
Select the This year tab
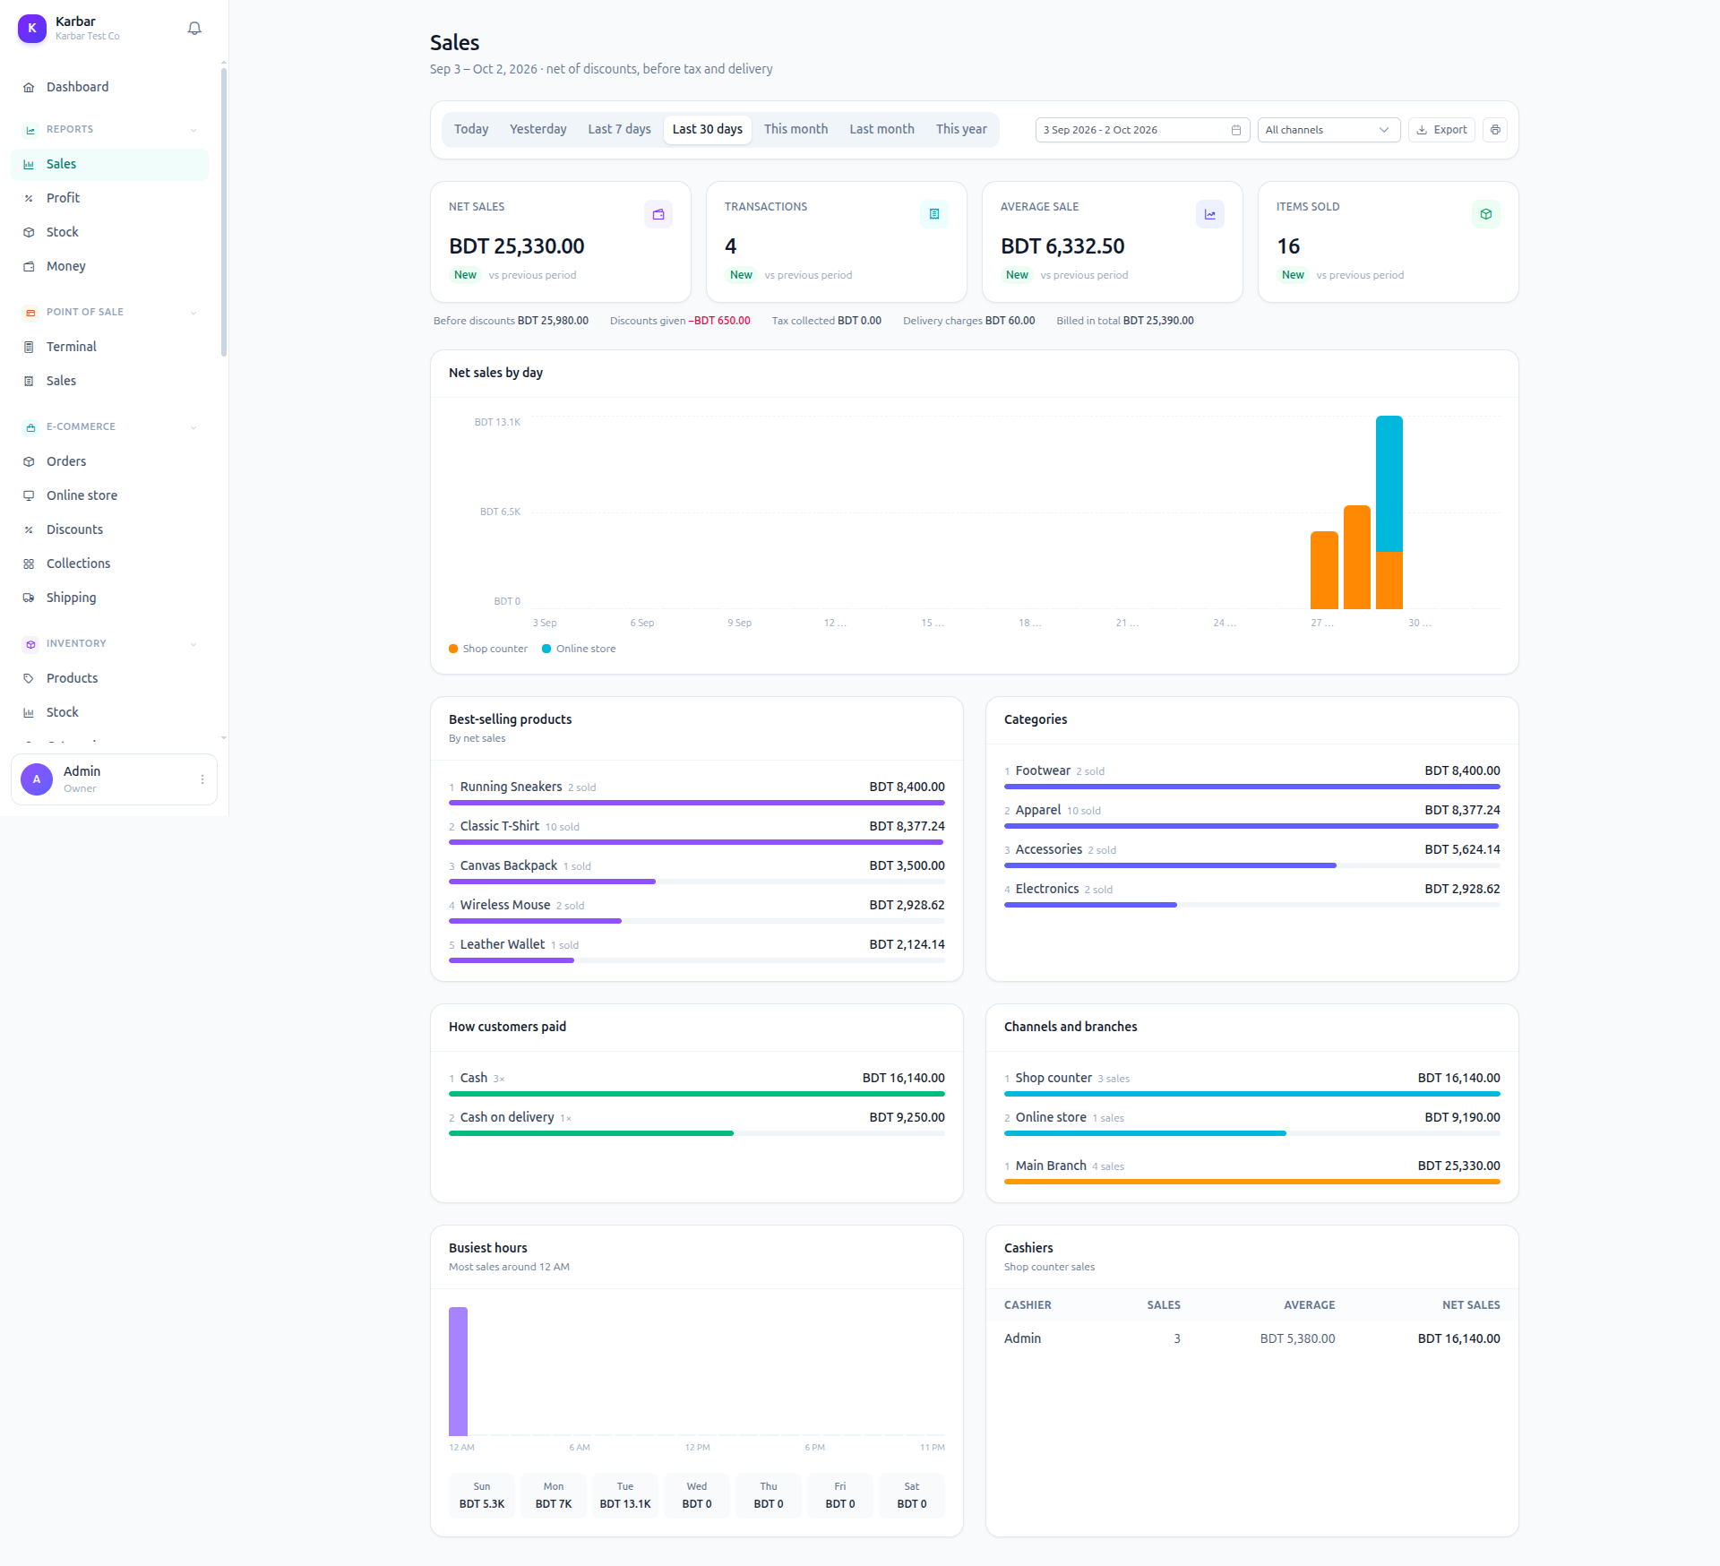pos(961,129)
